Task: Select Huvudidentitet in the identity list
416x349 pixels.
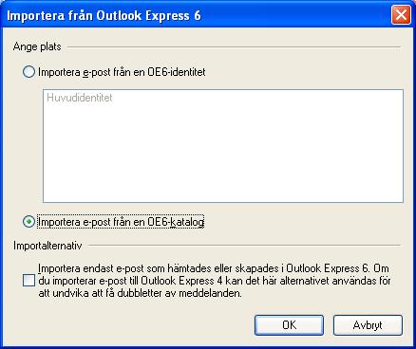Action: (80, 98)
